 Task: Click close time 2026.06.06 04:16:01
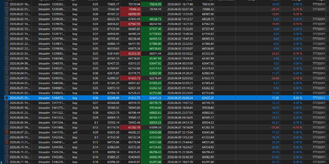point(181,118)
